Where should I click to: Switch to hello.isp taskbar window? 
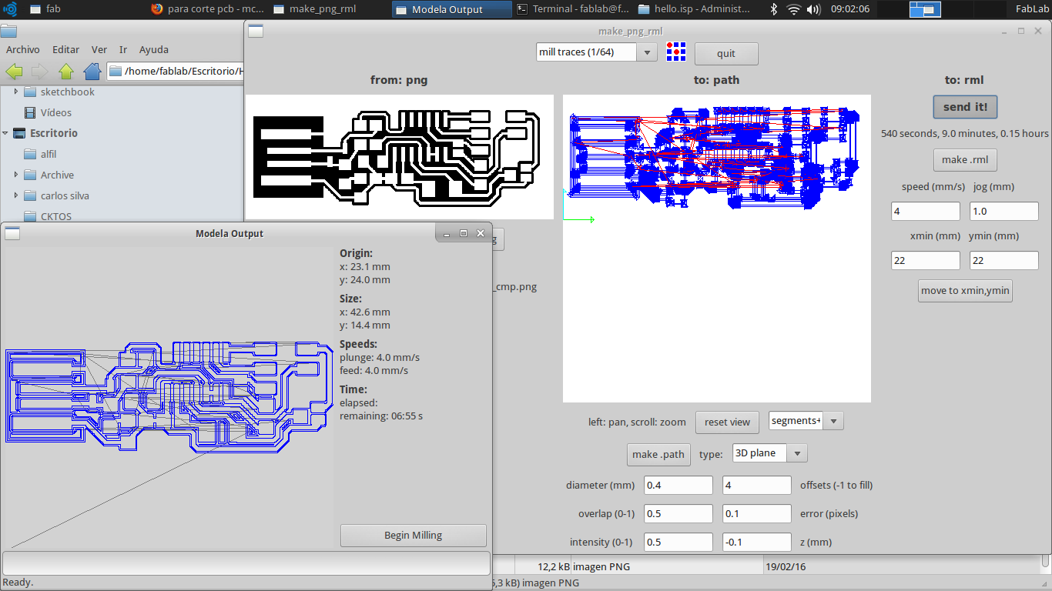pos(695,9)
